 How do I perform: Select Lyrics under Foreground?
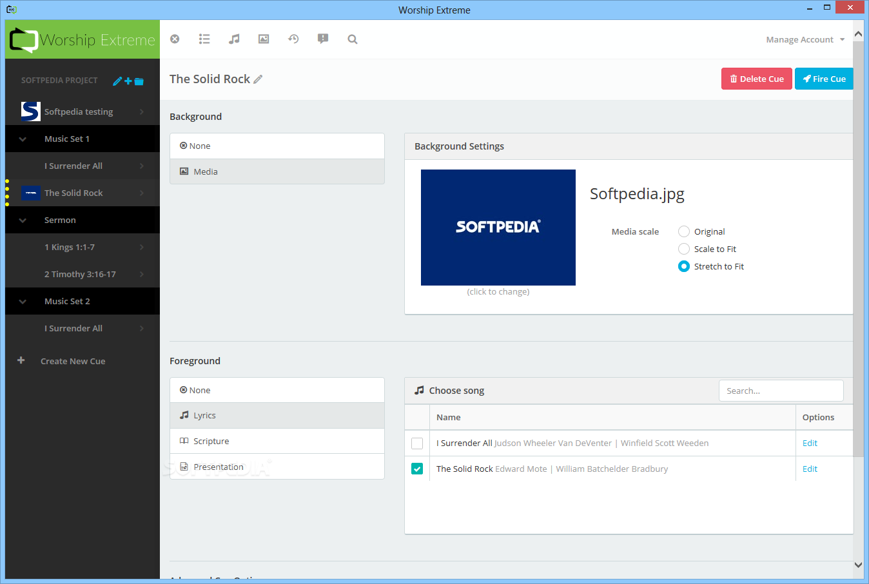[277, 416]
